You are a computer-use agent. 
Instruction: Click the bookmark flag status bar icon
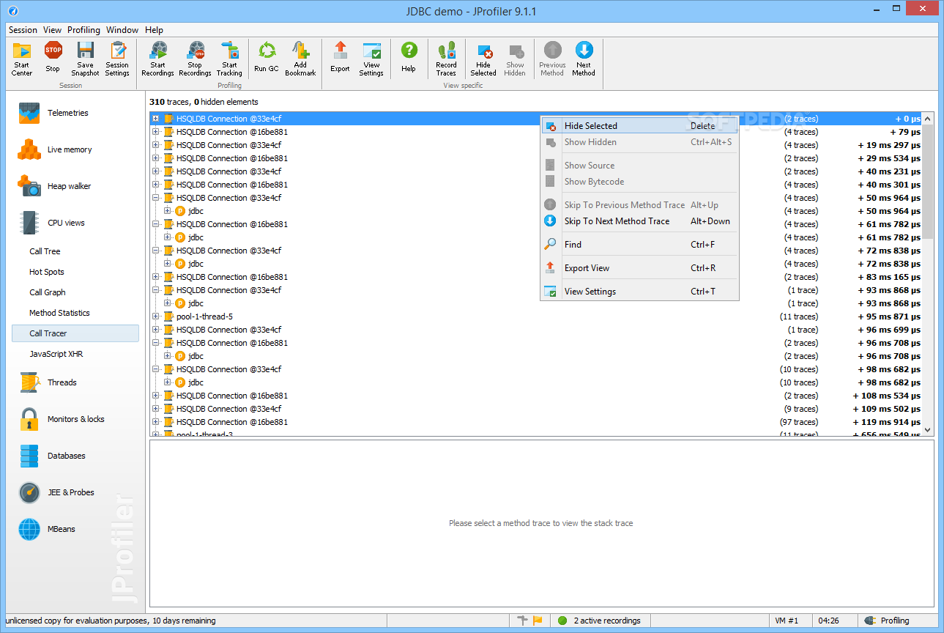coord(538,621)
